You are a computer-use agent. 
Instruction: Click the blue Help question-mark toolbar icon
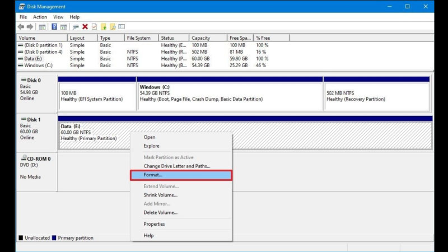54,26
